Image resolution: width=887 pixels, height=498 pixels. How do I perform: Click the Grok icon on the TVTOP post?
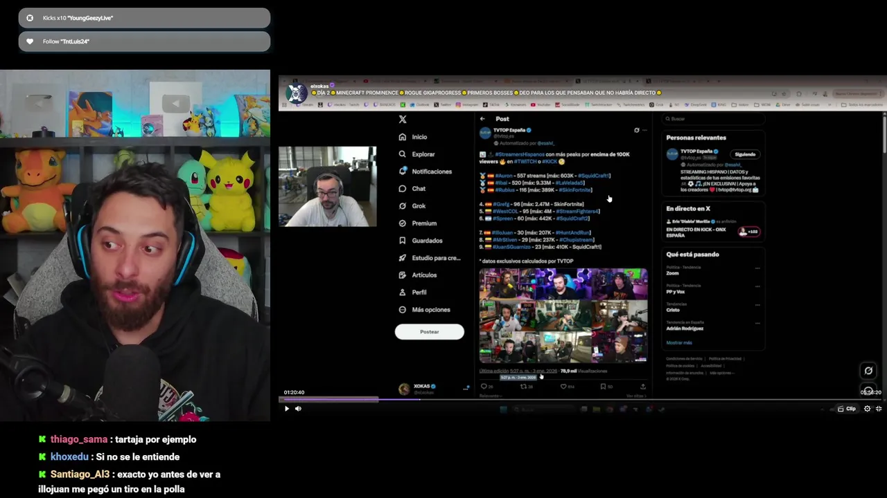coord(637,130)
